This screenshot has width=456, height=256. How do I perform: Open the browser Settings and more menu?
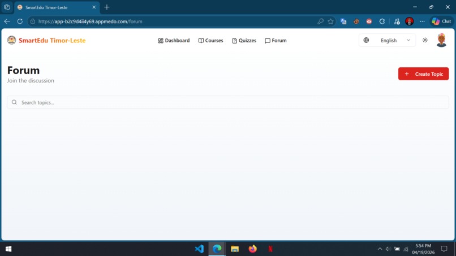coord(422,21)
